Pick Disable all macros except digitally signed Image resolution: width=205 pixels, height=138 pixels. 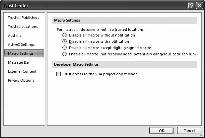pyautogui.click(x=65, y=48)
